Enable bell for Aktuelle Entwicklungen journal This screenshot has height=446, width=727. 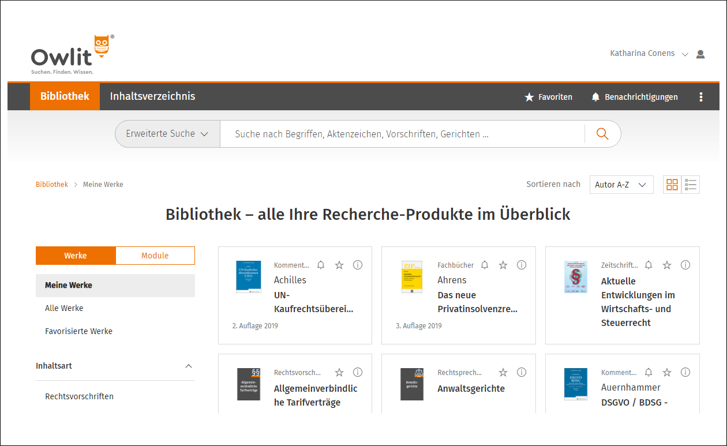point(649,265)
